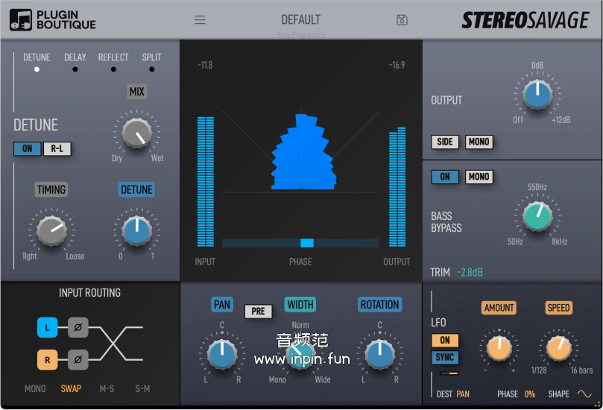The width and height of the screenshot is (603, 410).
Task: Click the output level meter bars
Action: tap(397, 186)
